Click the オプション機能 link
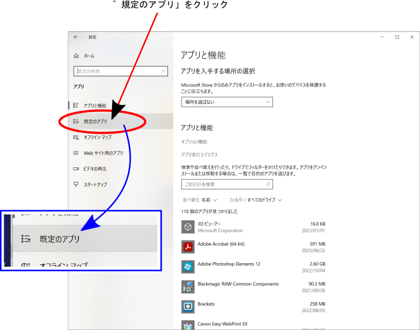The width and height of the screenshot is (420, 330). [194, 142]
